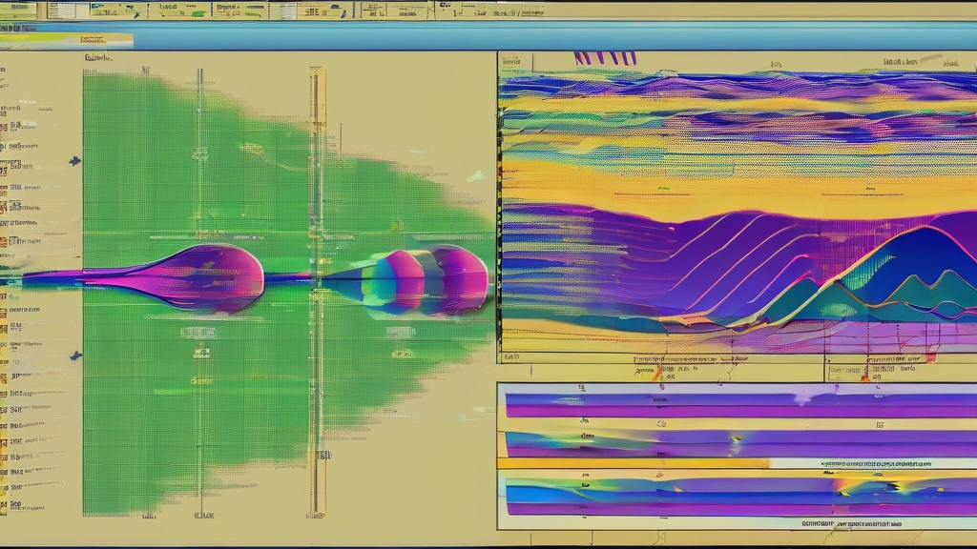Click the first toolbar group at far left
Screen dimensions: 977x549
[x=19, y=10]
